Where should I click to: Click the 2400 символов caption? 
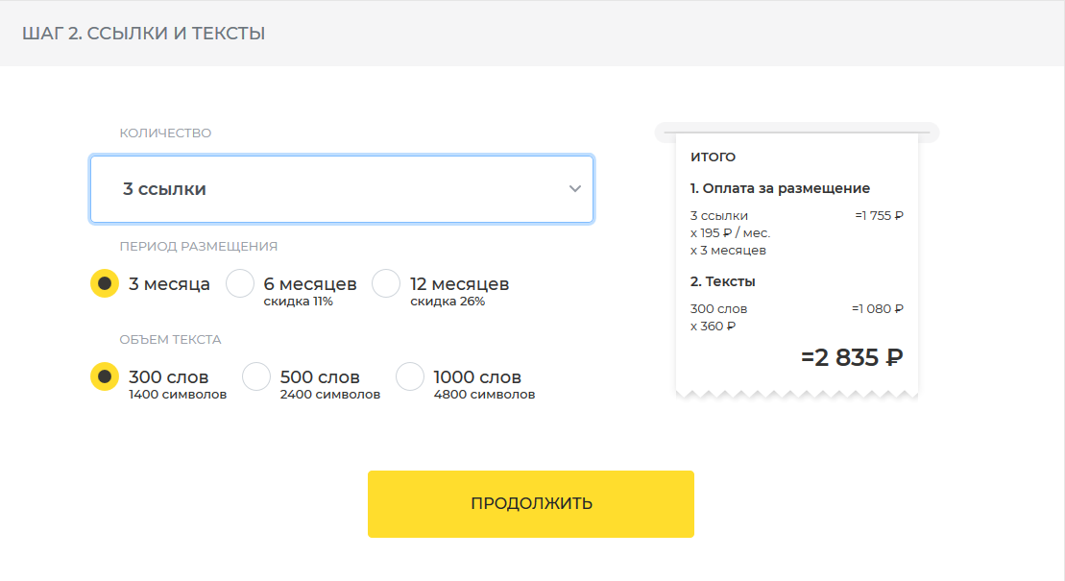coord(329,395)
